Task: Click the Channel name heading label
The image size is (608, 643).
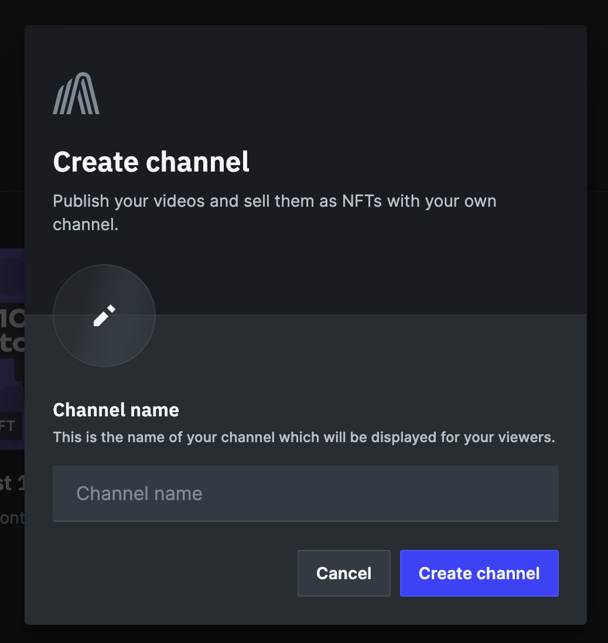Action: click(x=115, y=410)
